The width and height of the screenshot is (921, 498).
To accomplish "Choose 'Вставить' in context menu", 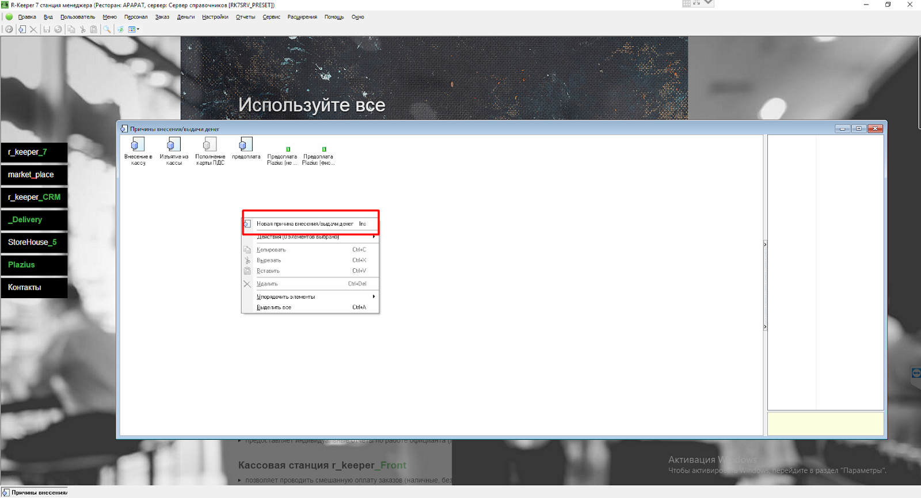I will pos(310,271).
